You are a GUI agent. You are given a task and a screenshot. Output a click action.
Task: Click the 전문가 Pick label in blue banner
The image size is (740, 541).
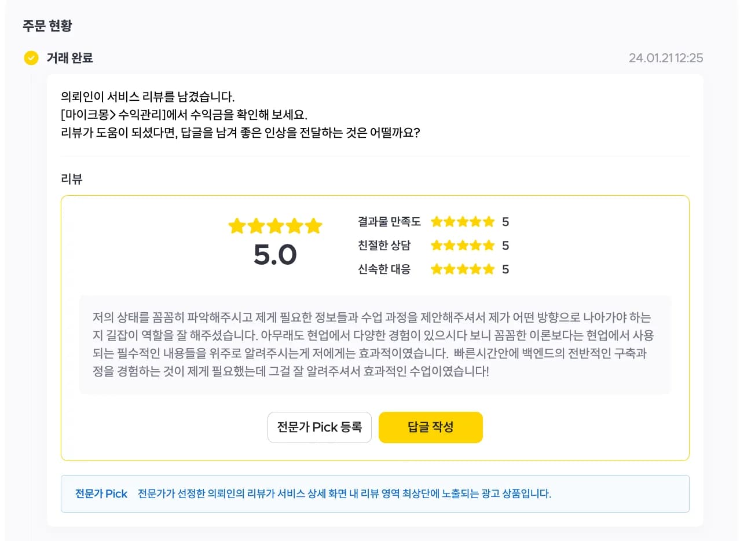[x=101, y=494]
